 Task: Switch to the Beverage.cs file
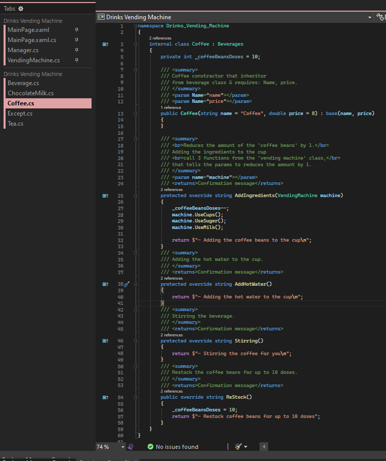coord(24,83)
